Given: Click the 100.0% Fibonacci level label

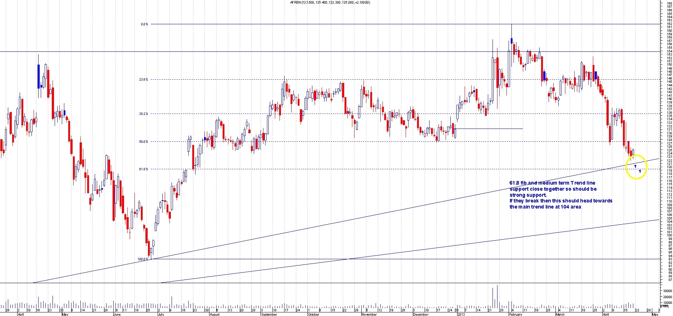Looking at the screenshot, I should click(x=143, y=259).
